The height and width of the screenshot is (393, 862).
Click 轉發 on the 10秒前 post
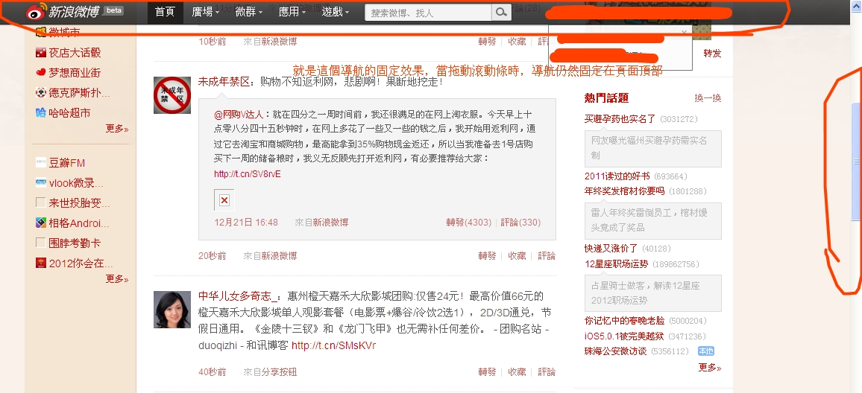pyautogui.click(x=487, y=41)
